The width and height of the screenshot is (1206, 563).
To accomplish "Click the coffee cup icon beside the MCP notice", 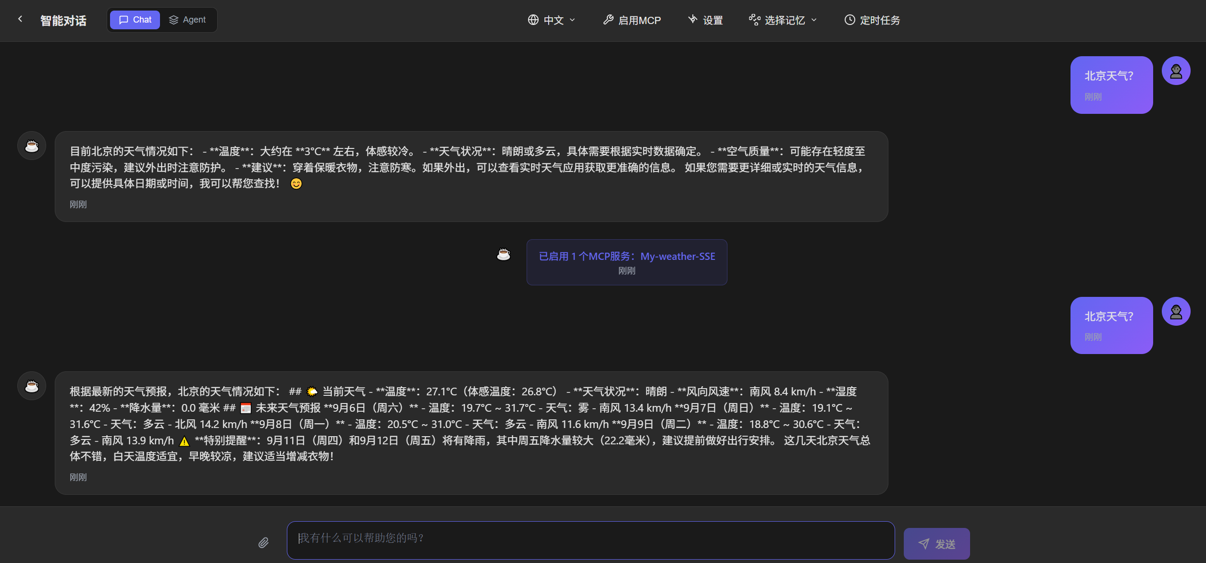I will (x=503, y=254).
